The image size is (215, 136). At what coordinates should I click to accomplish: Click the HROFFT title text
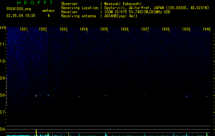tap(35, 3)
